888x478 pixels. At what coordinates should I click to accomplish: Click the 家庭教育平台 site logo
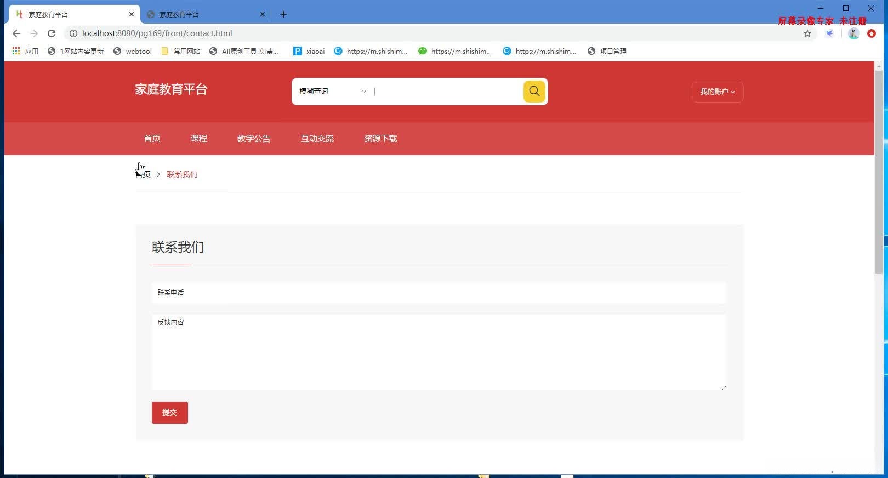[171, 89]
